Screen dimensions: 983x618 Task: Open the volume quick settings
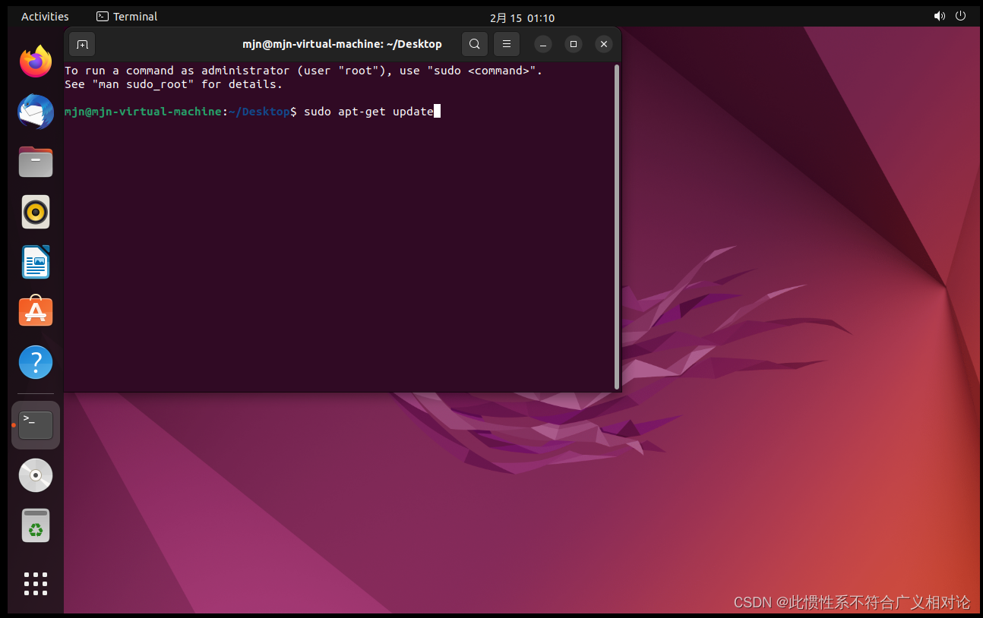940,16
